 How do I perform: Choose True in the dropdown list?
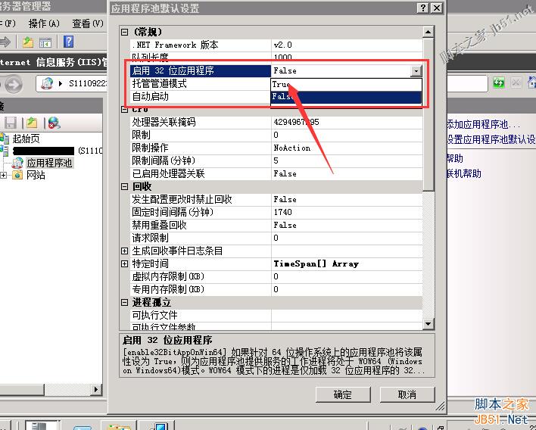[x=281, y=84]
